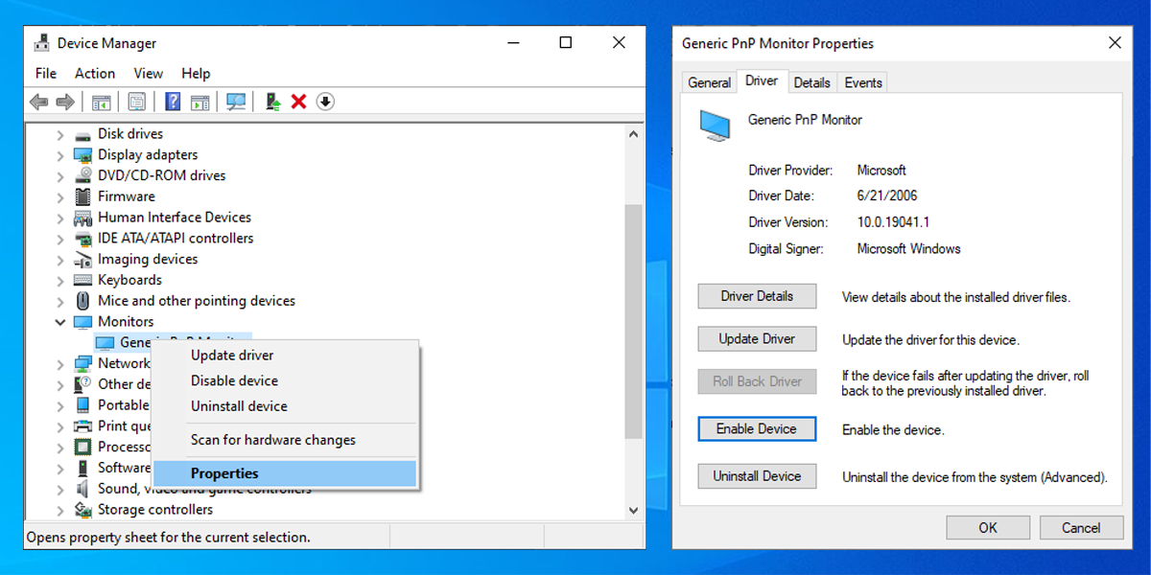Expand the Firmware node
The height and width of the screenshot is (575, 1151).
tap(60, 197)
